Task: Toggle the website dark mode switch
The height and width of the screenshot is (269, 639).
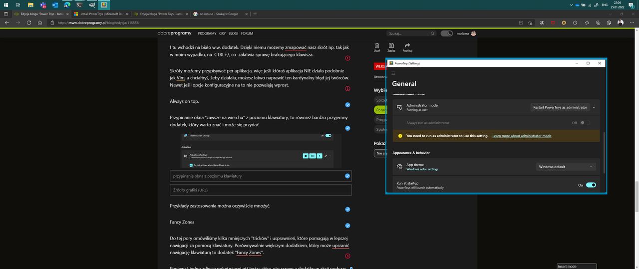Action: pos(447,33)
